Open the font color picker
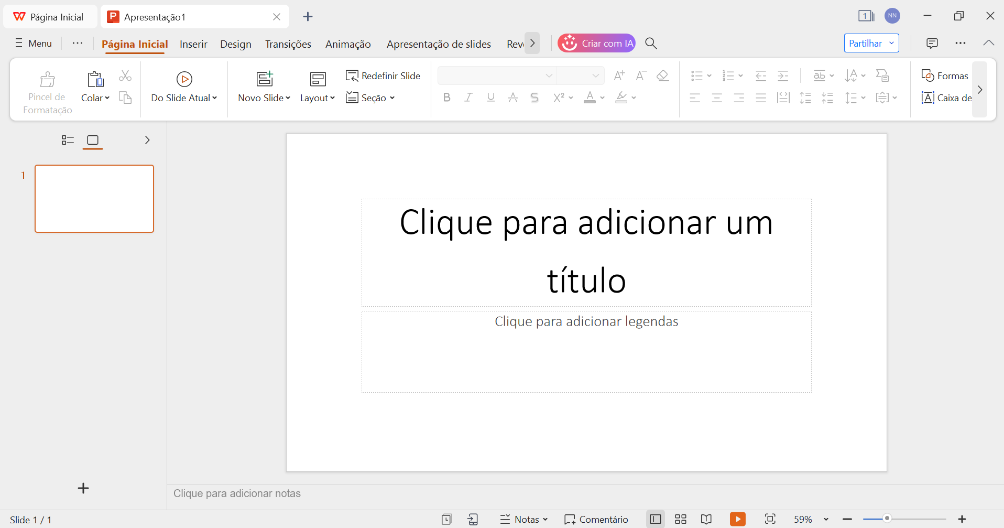The height and width of the screenshot is (528, 1004). (603, 98)
